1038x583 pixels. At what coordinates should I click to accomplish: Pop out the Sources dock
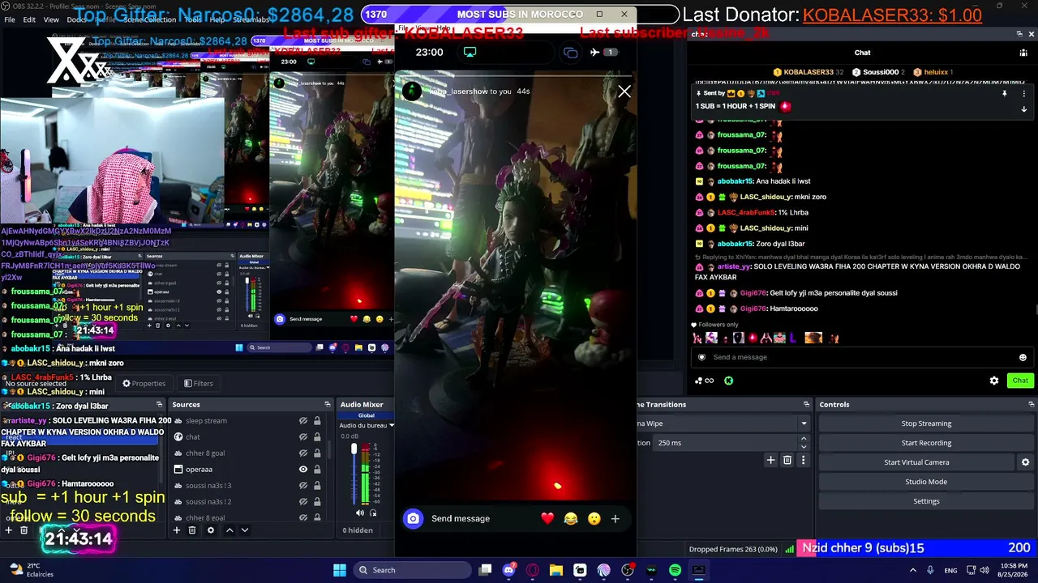point(328,404)
